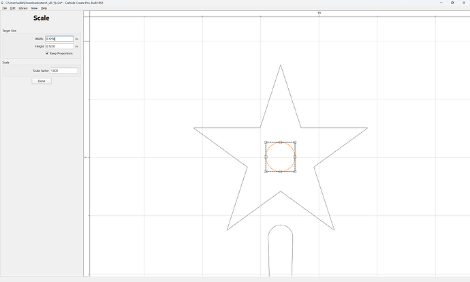The height and width of the screenshot is (282, 470).
Task: Click the bottom-left selection handle of the circle
Action: pos(266,172)
